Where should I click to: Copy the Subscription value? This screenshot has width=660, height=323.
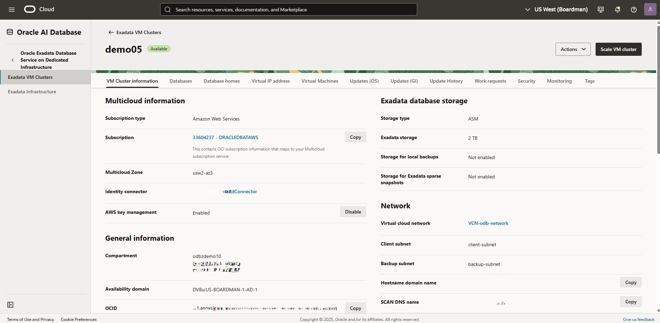click(355, 137)
